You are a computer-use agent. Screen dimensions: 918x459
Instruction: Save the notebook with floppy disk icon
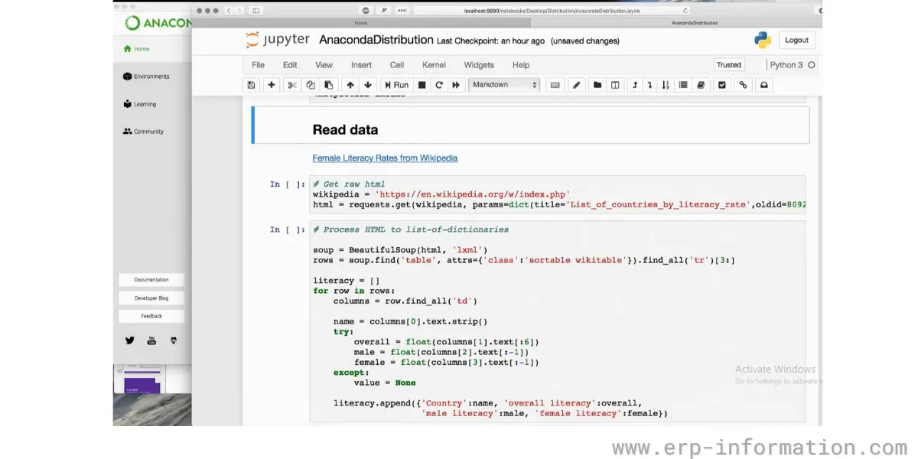pos(251,85)
